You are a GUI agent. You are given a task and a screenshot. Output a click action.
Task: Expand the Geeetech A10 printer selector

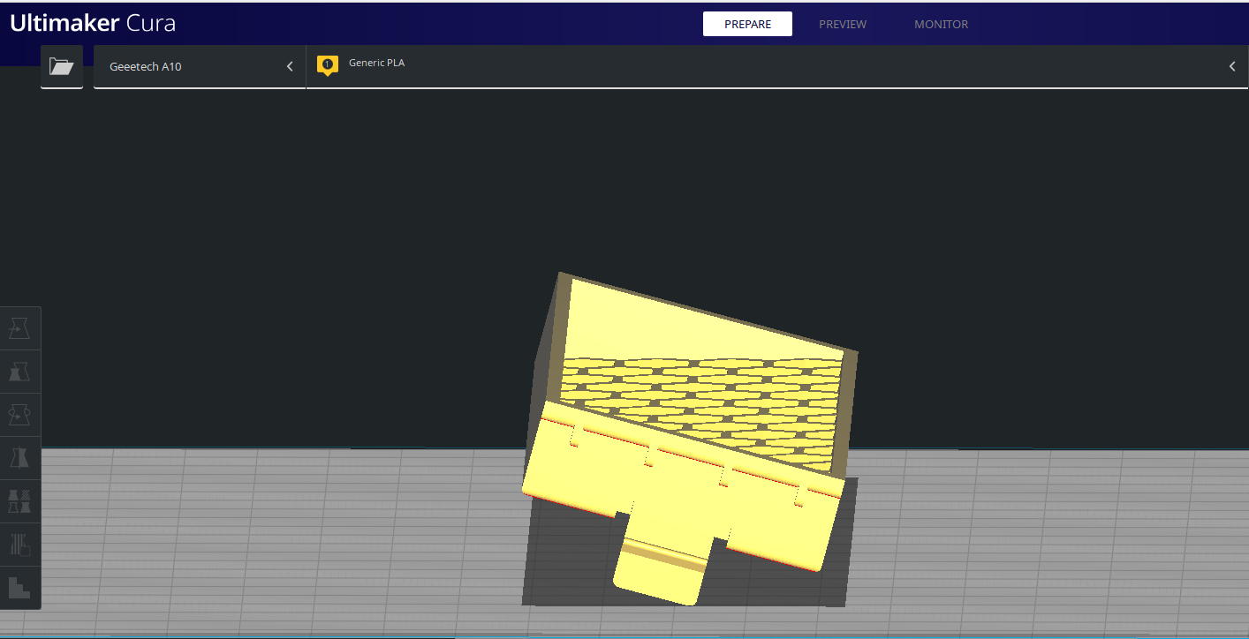[x=200, y=66]
